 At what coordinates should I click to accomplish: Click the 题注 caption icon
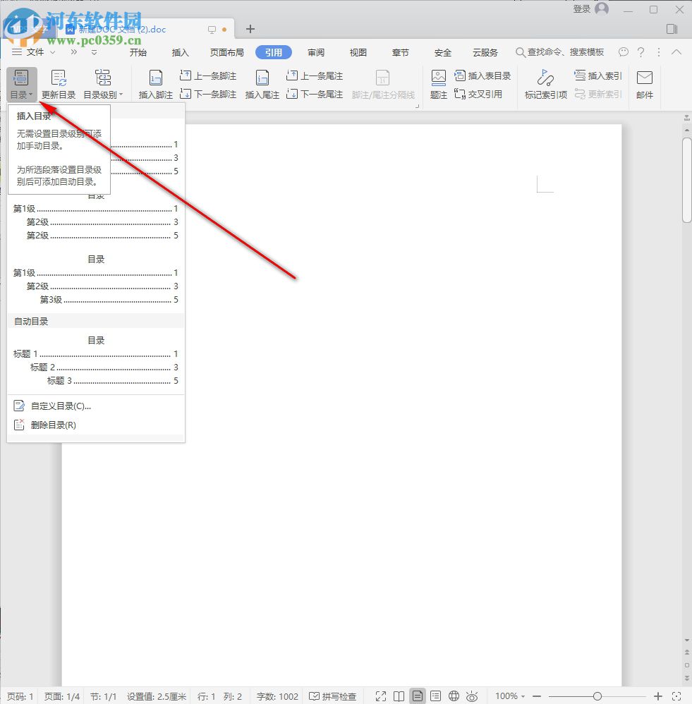click(438, 84)
